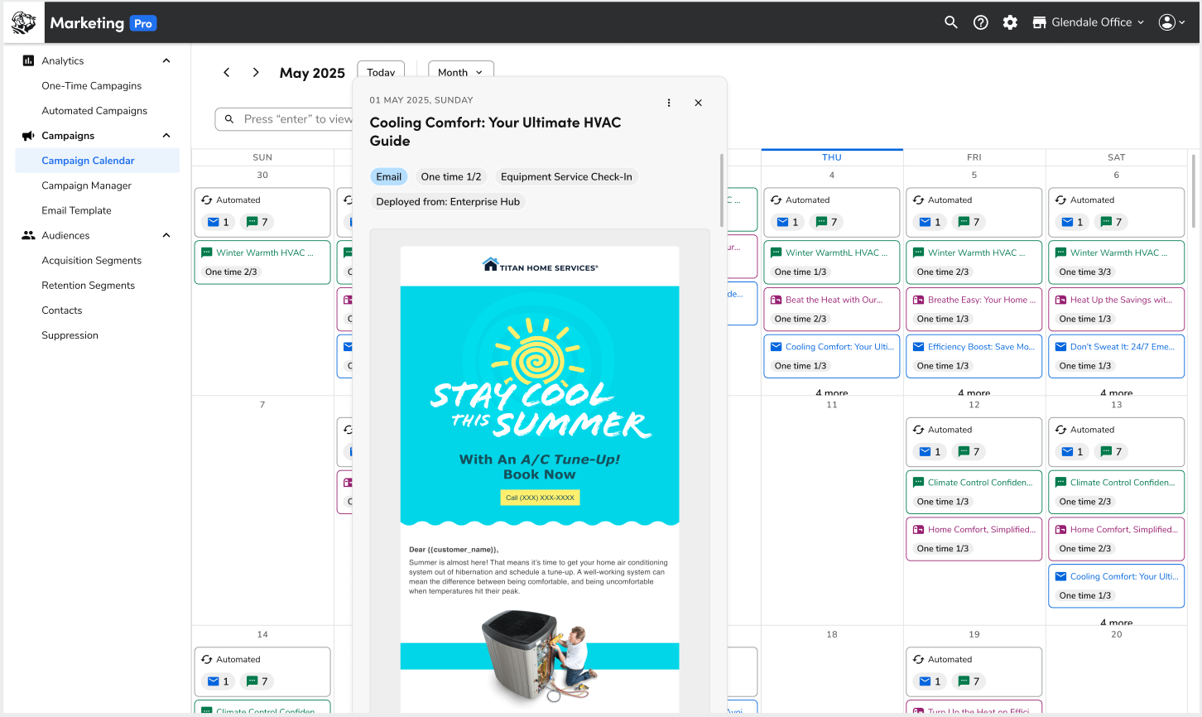Collapse the Analytics section chevron
Viewport: 1202px width, 717px height.
[166, 60]
